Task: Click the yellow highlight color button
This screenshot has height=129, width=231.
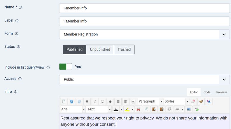Action: [127, 110]
